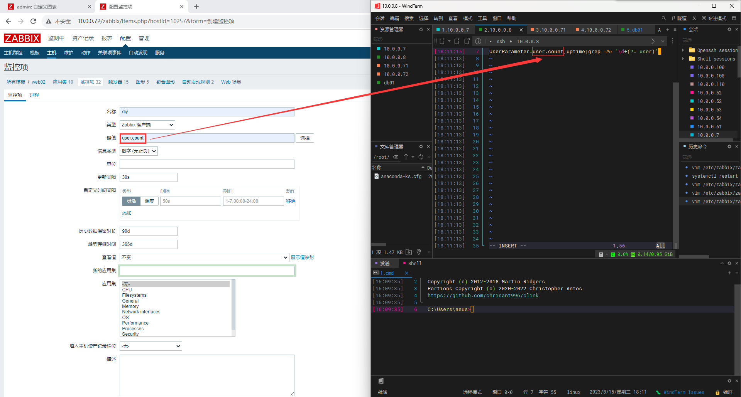Open WindTerm 会话 menu

380,18
